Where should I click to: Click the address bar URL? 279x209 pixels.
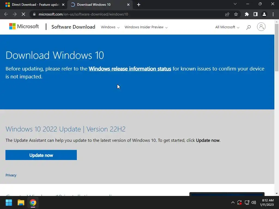pos(83,14)
